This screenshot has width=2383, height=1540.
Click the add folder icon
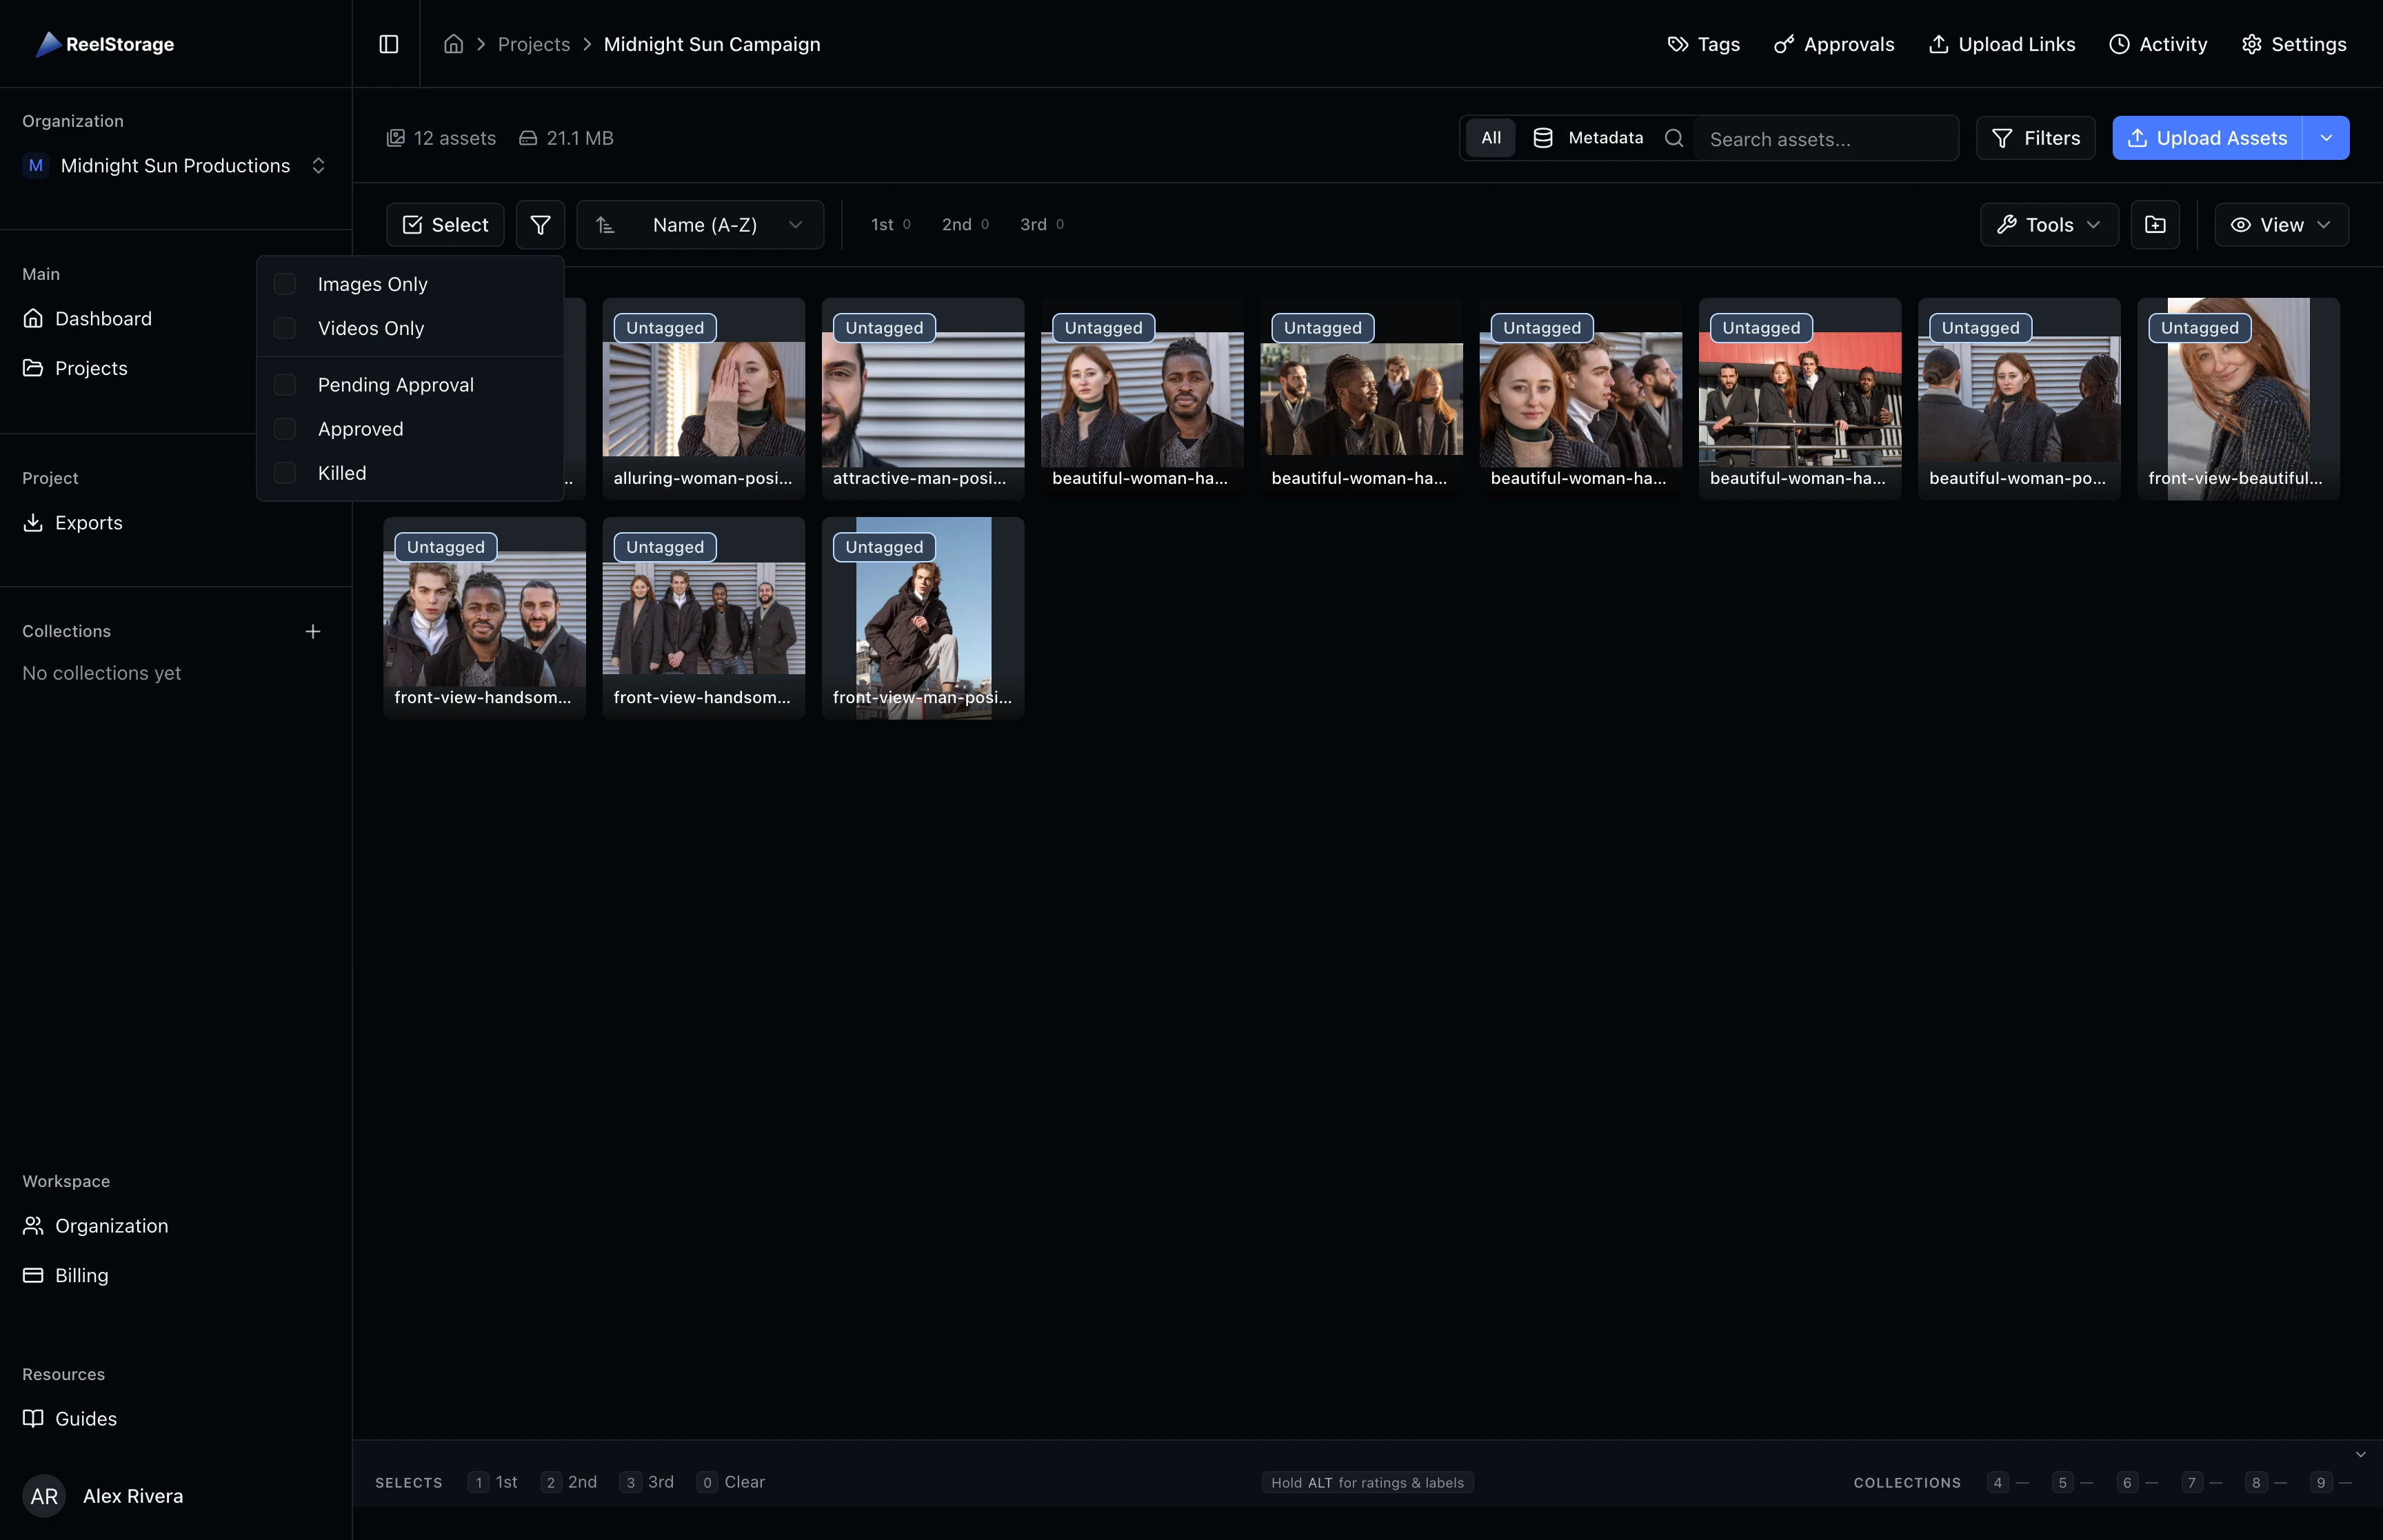[2155, 225]
